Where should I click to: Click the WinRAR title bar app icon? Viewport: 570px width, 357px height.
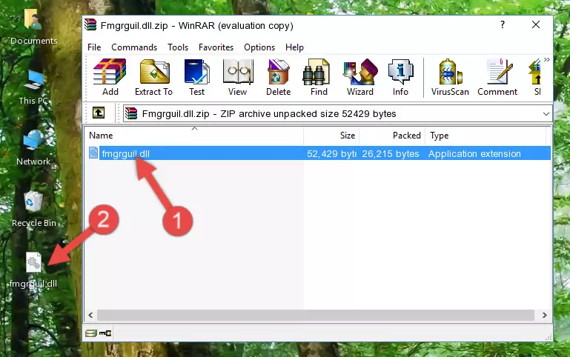tap(90, 24)
